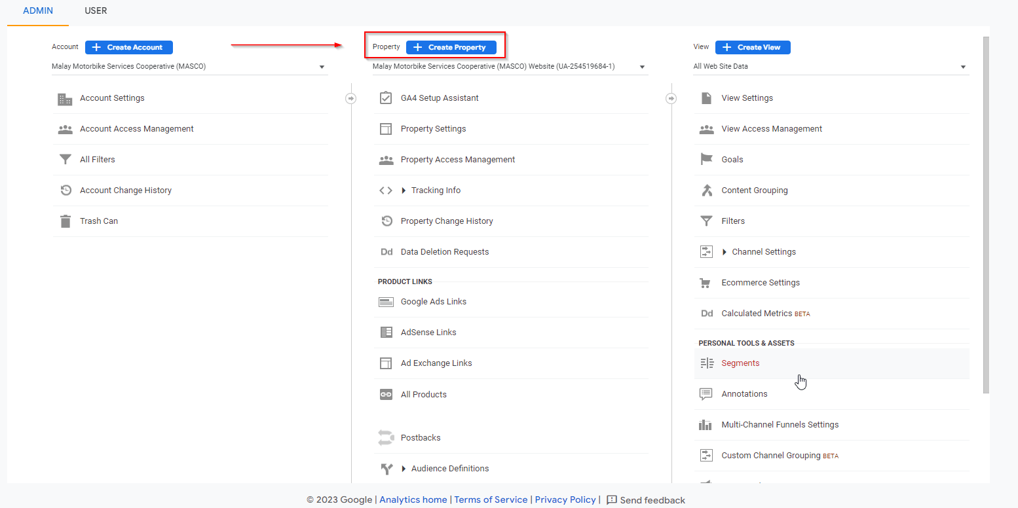Click the Goals flag icon
Screen dimensions: 1018x508
pyautogui.click(x=706, y=160)
